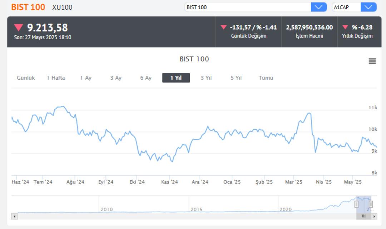Switch chart to 1 Hafta range
386x229 pixels.
tap(56, 78)
